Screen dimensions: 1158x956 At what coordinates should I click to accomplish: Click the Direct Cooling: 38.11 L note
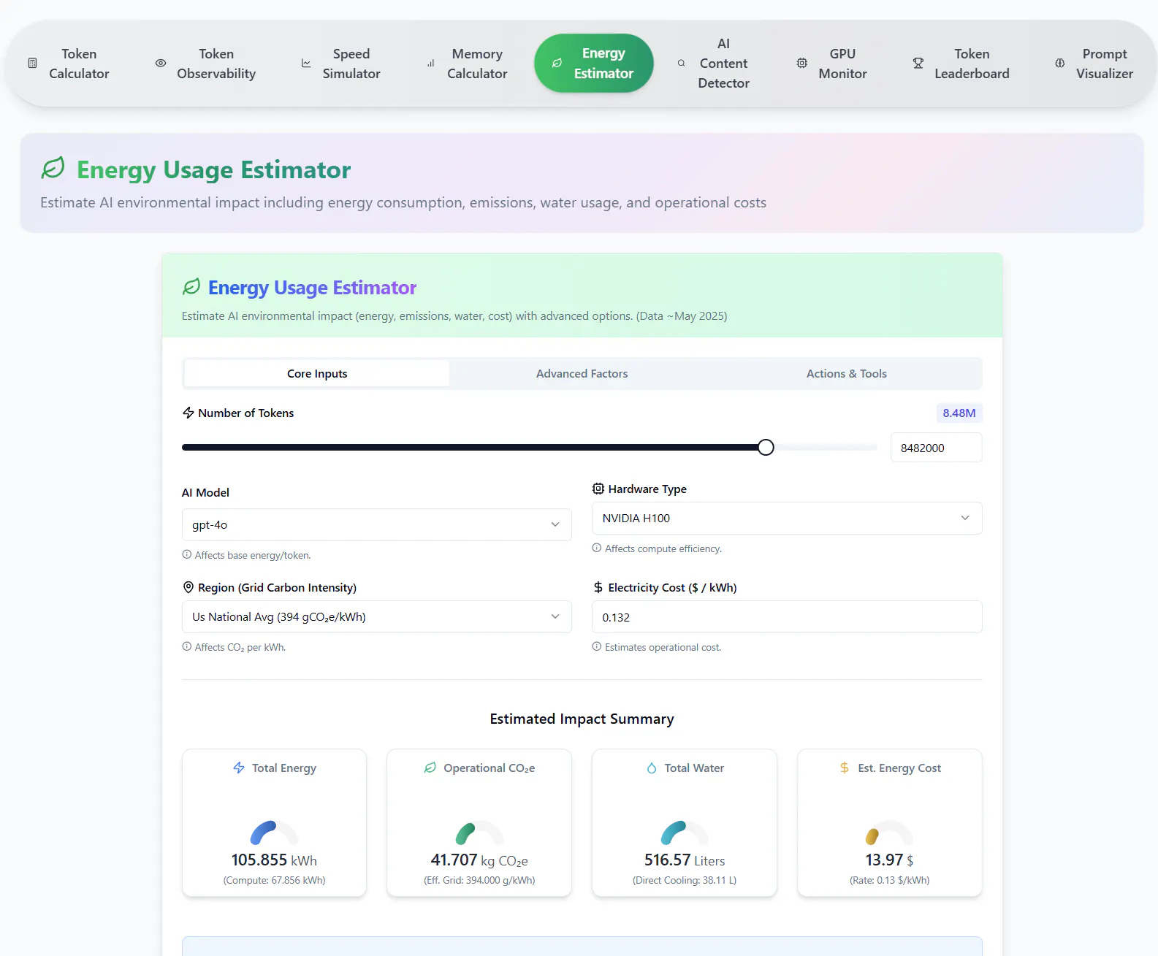click(685, 880)
